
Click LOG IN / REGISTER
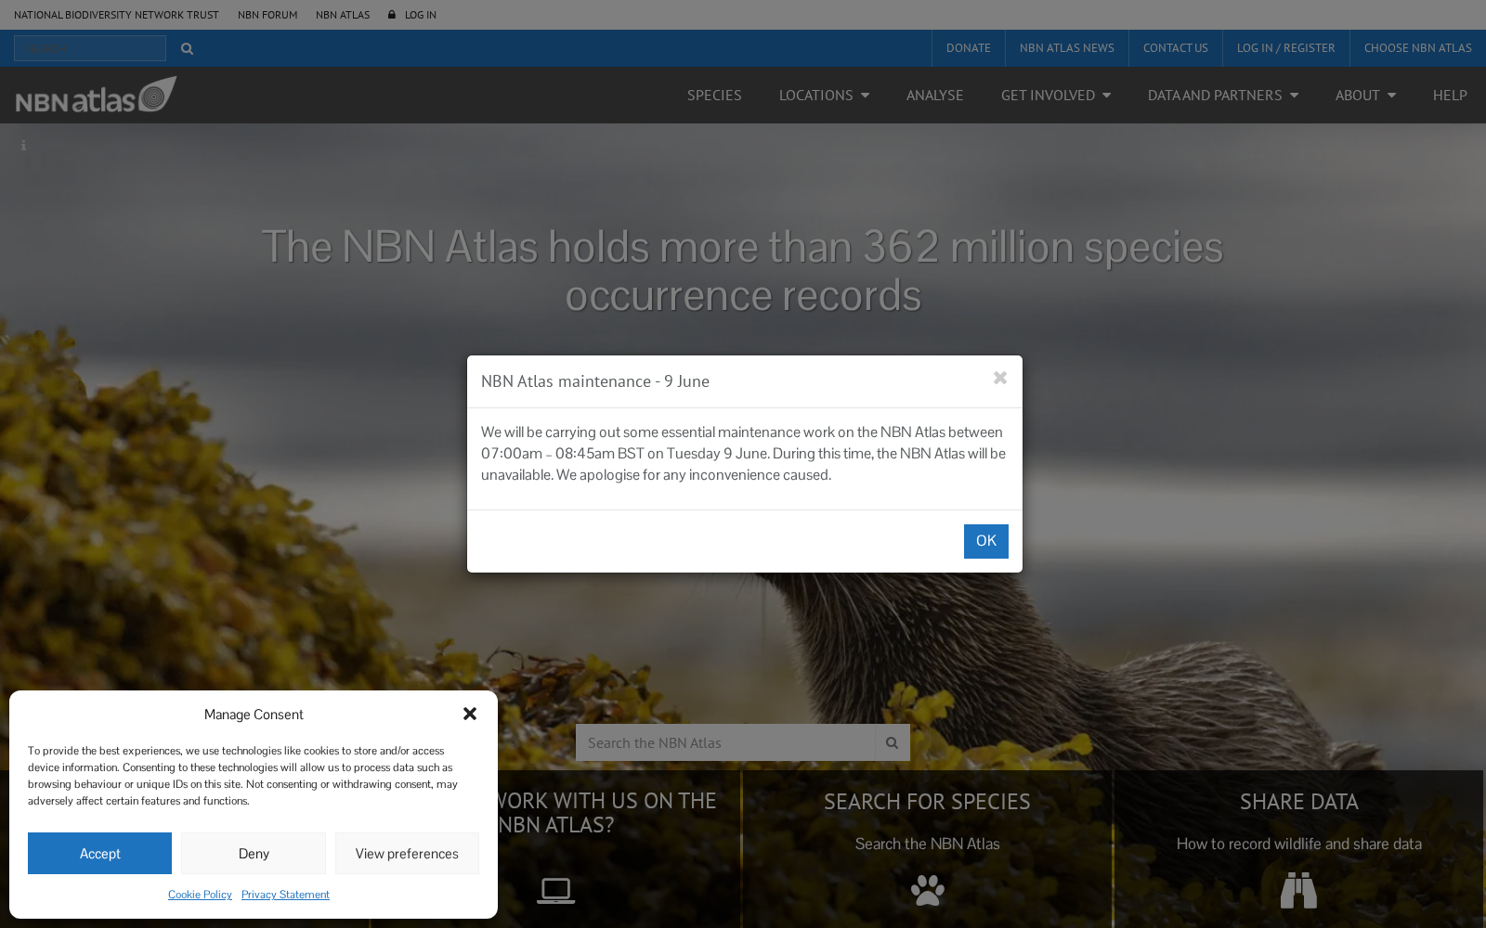click(1285, 48)
